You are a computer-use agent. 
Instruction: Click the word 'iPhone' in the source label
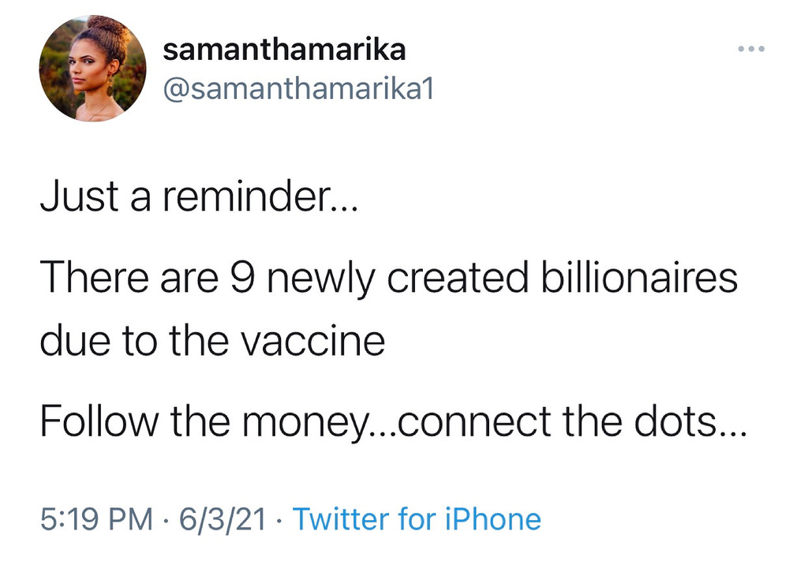pos(492,519)
